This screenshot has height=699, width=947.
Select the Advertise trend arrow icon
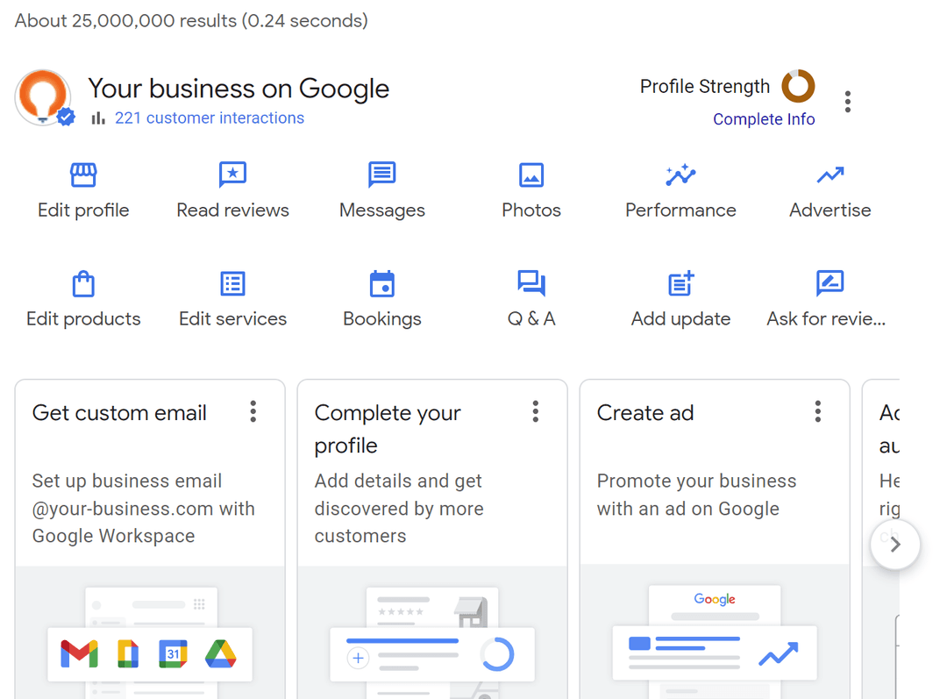coord(830,175)
